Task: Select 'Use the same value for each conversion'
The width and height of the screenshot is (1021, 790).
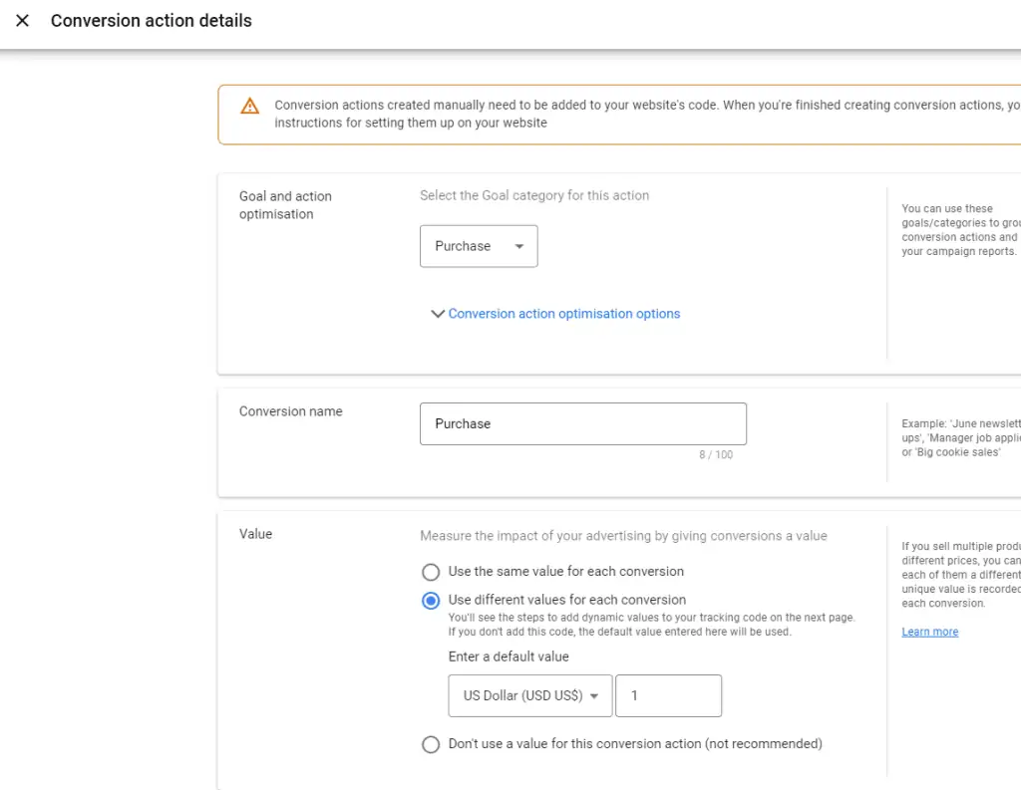Action: pyautogui.click(x=431, y=572)
